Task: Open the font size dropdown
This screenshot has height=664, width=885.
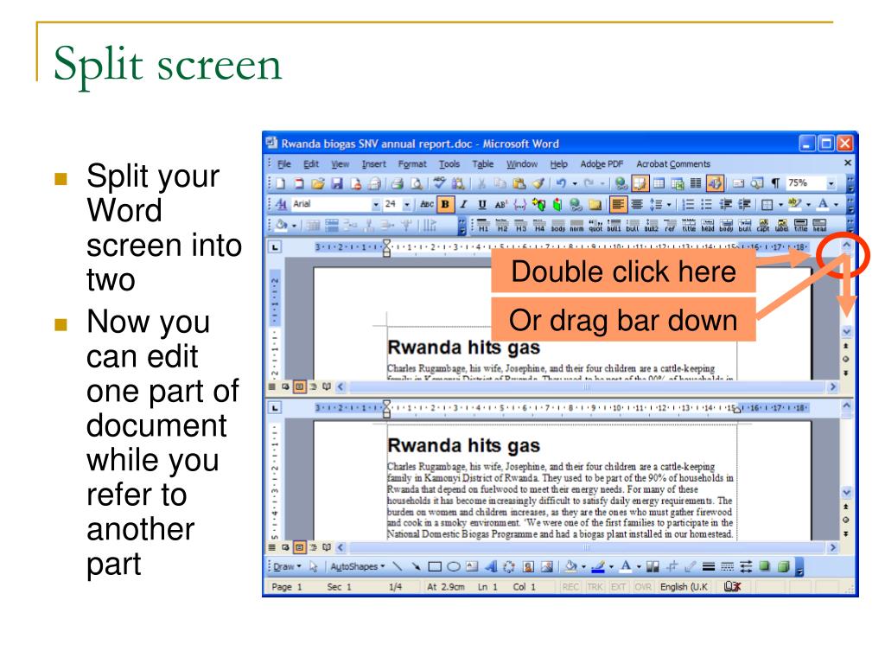Action: pyautogui.click(x=406, y=204)
